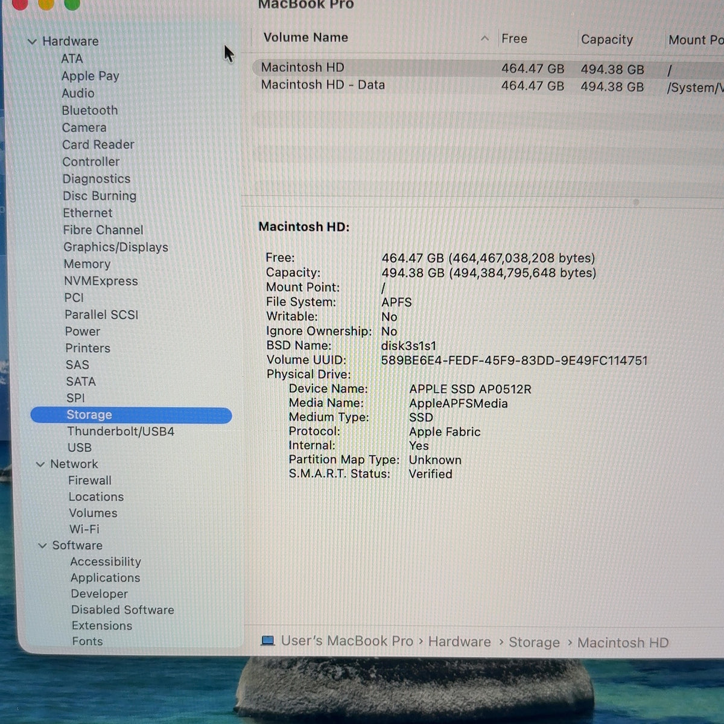724x724 pixels.
Task: Click the S.M.A.R.T. Status Verified value
Action: click(430, 474)
